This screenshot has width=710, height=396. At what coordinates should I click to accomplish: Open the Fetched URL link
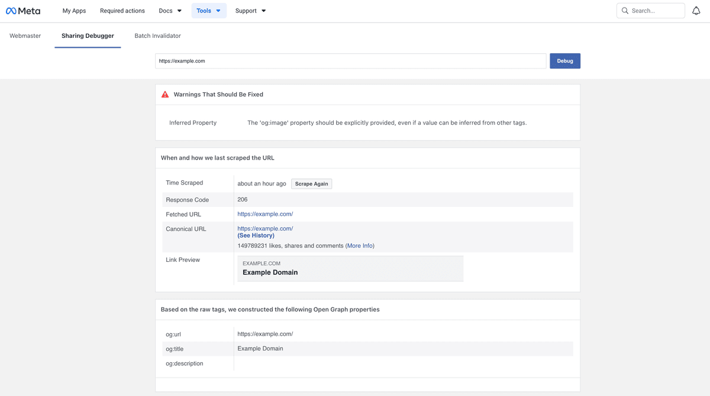(265, 214)
